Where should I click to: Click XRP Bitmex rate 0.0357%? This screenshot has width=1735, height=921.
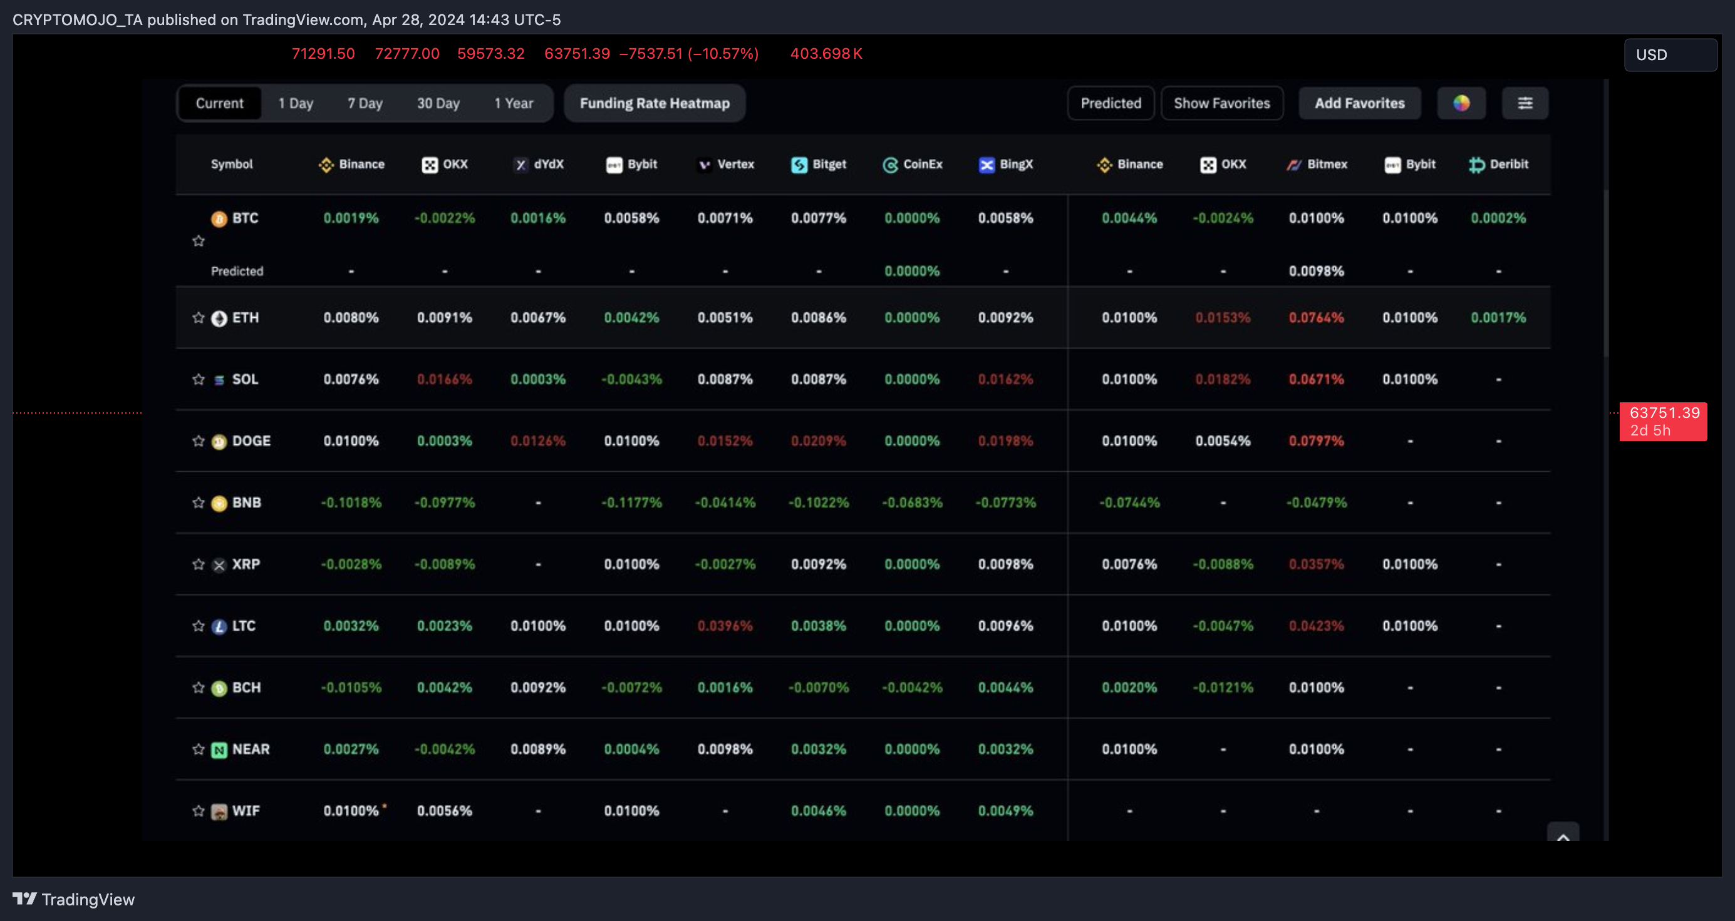pos(1316,564)
